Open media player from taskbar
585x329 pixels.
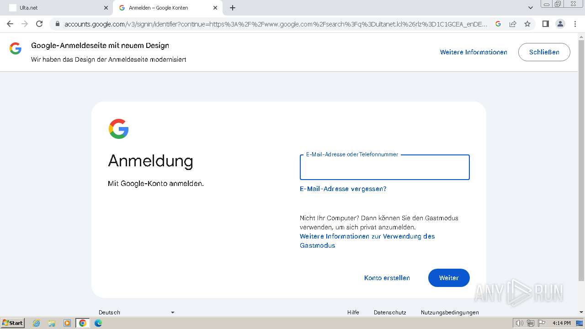(67, 323)
